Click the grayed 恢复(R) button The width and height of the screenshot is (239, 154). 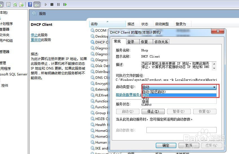pos(205,112)
